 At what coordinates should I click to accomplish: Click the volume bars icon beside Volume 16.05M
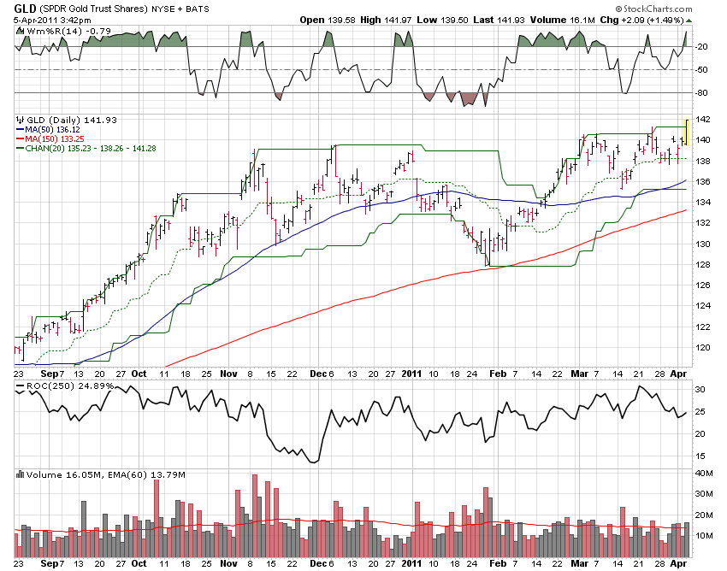pyautogui.click(x=20, y=474)
